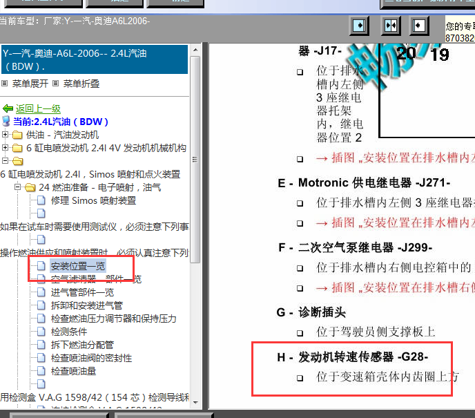Click page icon of 拆卸和安装进气管

pyautogui.click(x=41, y=305)
